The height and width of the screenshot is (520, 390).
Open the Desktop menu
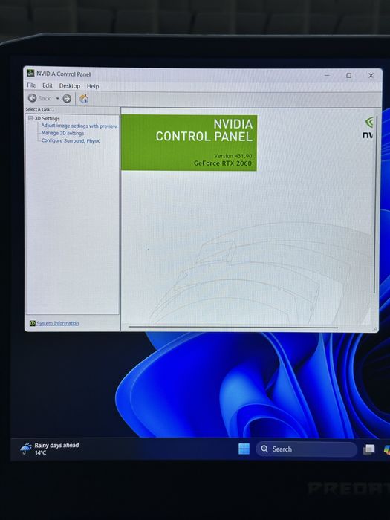coord(70,86)
